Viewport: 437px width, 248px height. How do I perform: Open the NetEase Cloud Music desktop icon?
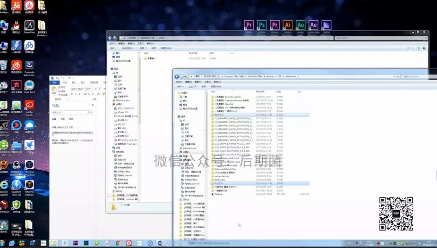click(x=17, y=67)
